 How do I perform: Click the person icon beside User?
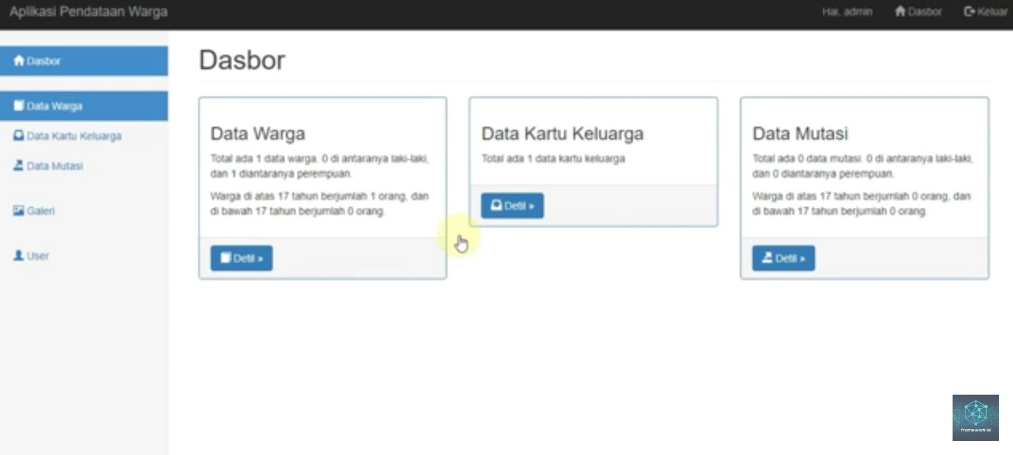[x=18, y=255]
